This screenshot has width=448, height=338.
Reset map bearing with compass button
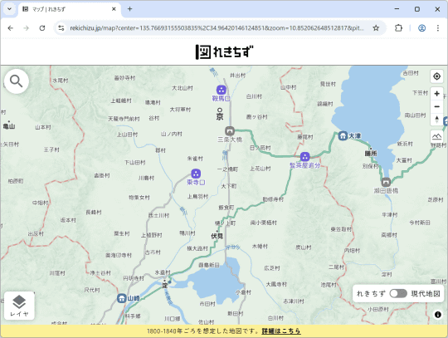(436, 120)
